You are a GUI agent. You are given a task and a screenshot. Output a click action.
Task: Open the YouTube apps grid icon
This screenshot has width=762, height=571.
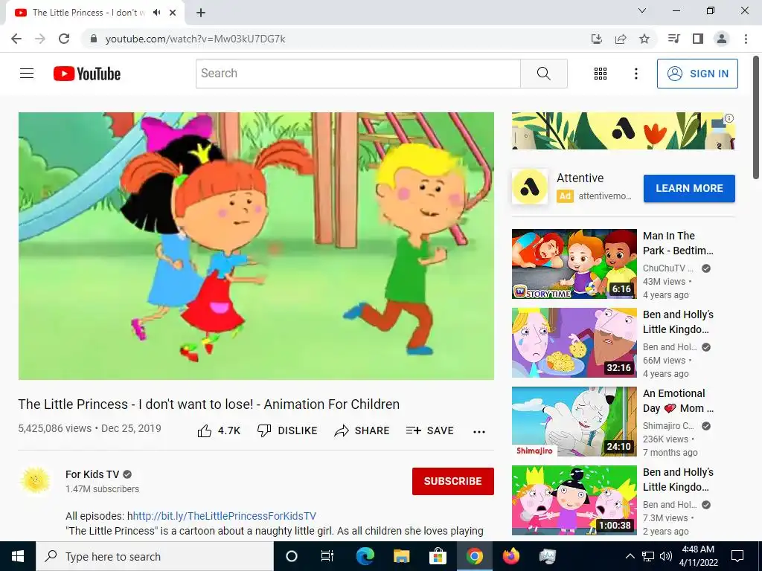pyautogui.click(x=601, y=74)
